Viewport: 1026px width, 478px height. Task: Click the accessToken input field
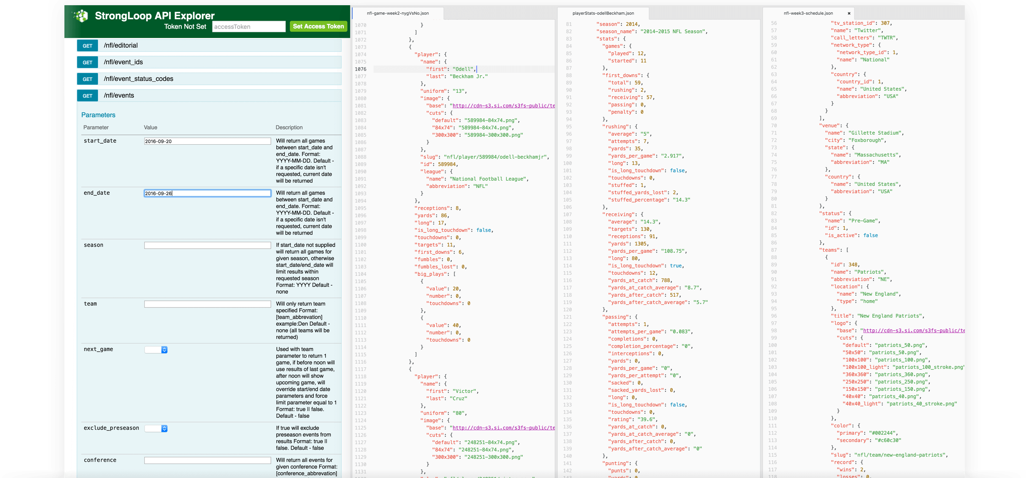[248, 27]
